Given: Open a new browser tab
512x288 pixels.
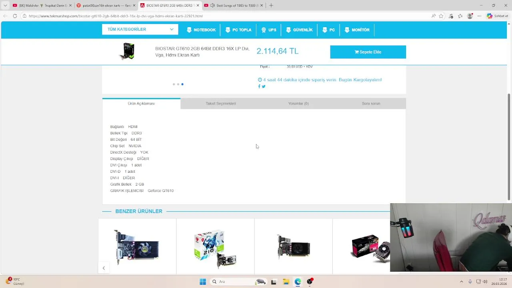Looking at the screenshot, I should tap(271, 6).
